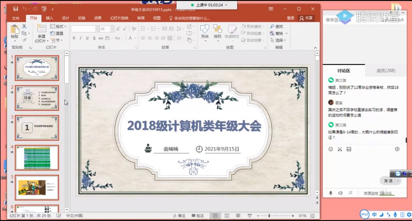This screenshot has width=412, height=221.
Task: Click the Cut scissors icon in the ribbon
Action: point(24,26)
